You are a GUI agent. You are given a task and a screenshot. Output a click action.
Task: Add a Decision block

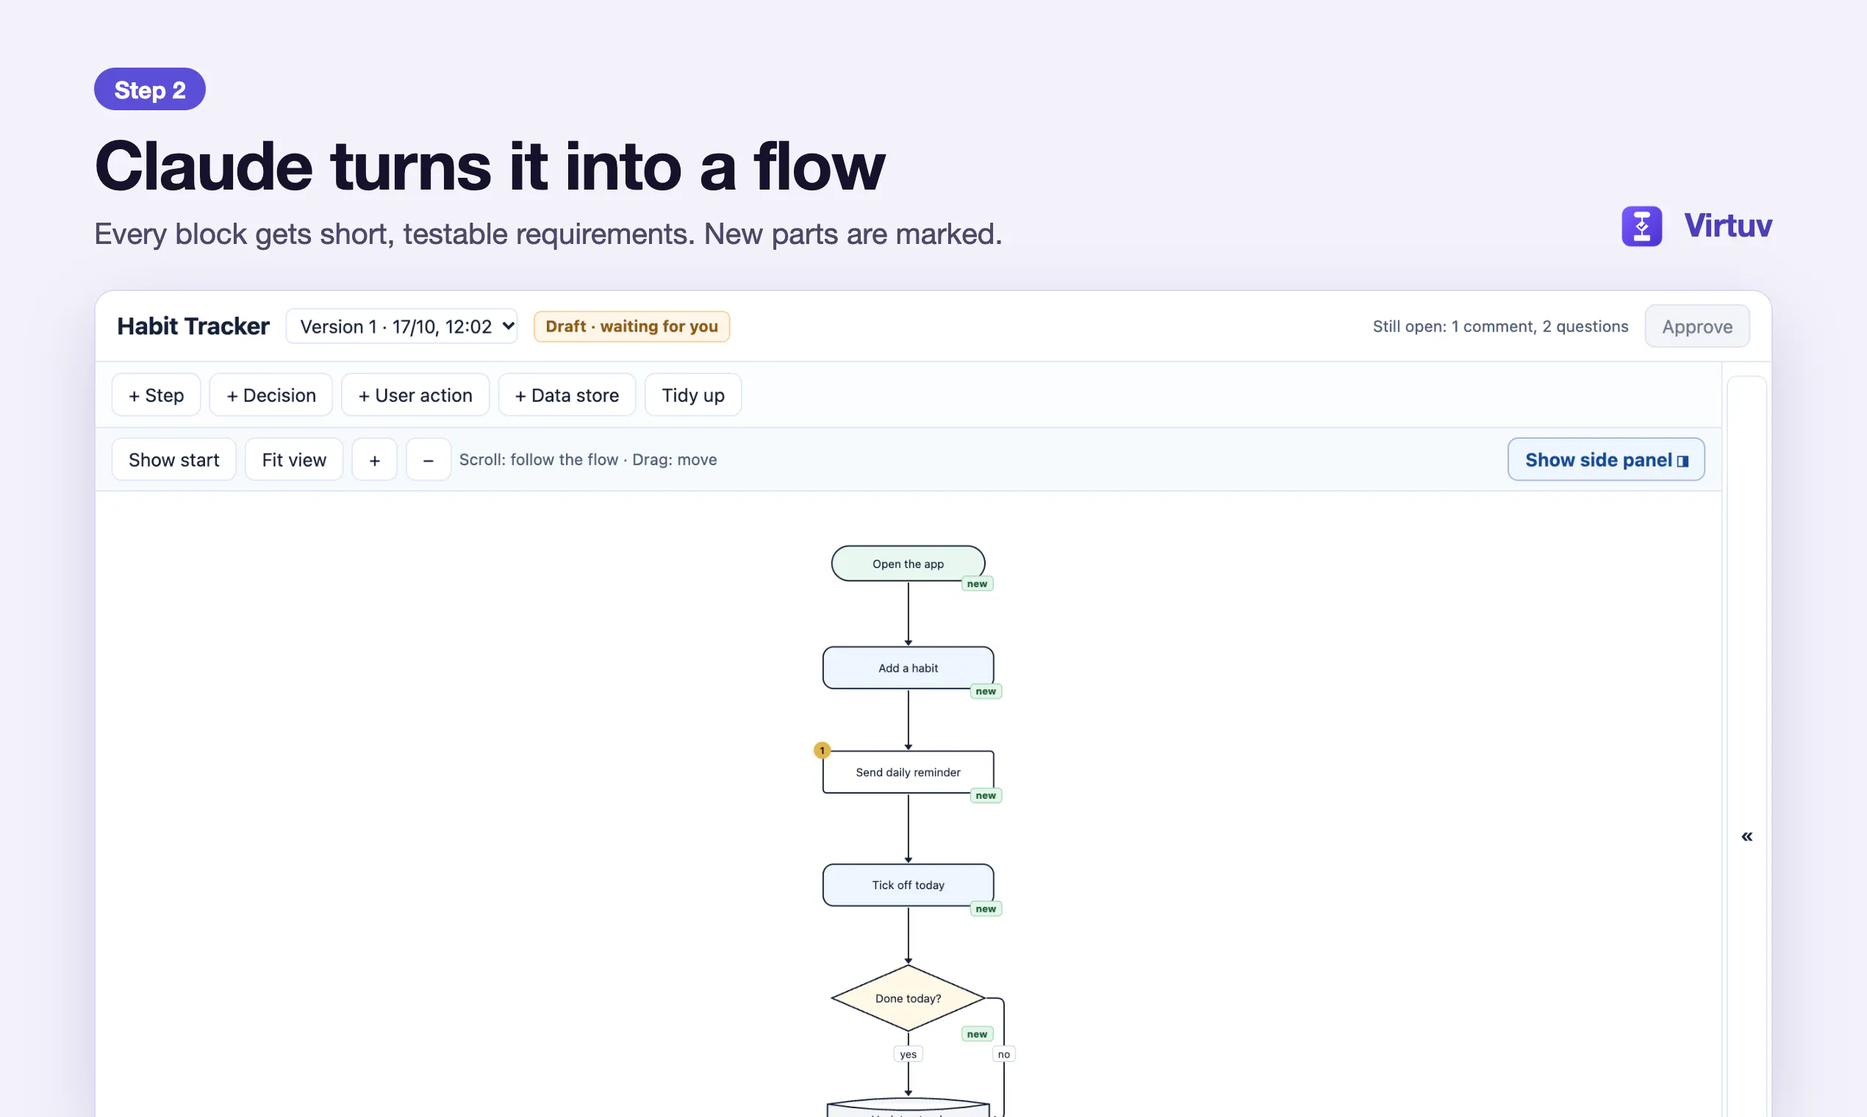[x=271, y=395]
